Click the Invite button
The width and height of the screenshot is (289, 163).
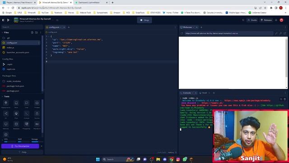[252, 20]
